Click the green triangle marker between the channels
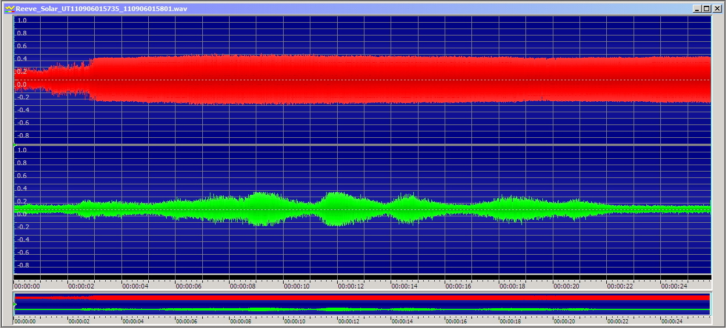726x328 pixels. coord(15,145)
